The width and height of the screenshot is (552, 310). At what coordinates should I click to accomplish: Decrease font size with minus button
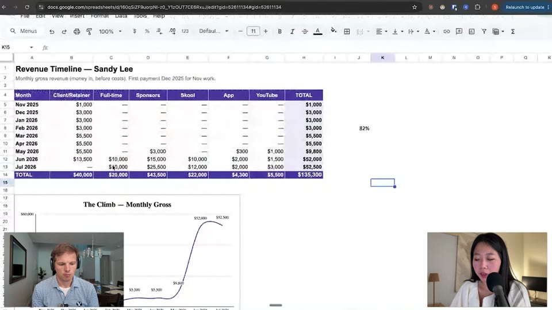click(240, 31)
